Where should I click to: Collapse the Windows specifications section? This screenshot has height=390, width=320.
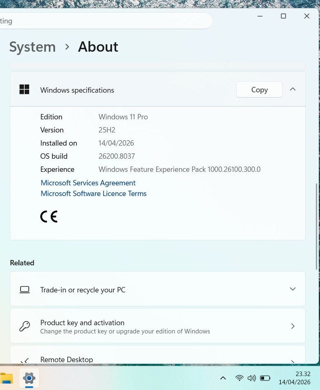(x=293, y=89)
